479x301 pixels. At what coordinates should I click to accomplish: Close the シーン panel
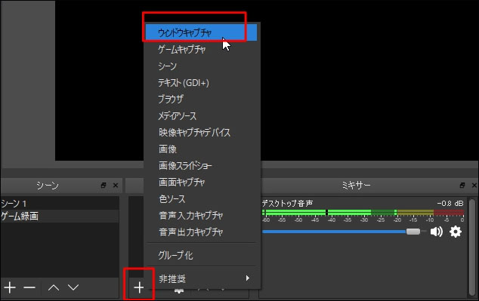pyautogui.click(x=116, y=185)
